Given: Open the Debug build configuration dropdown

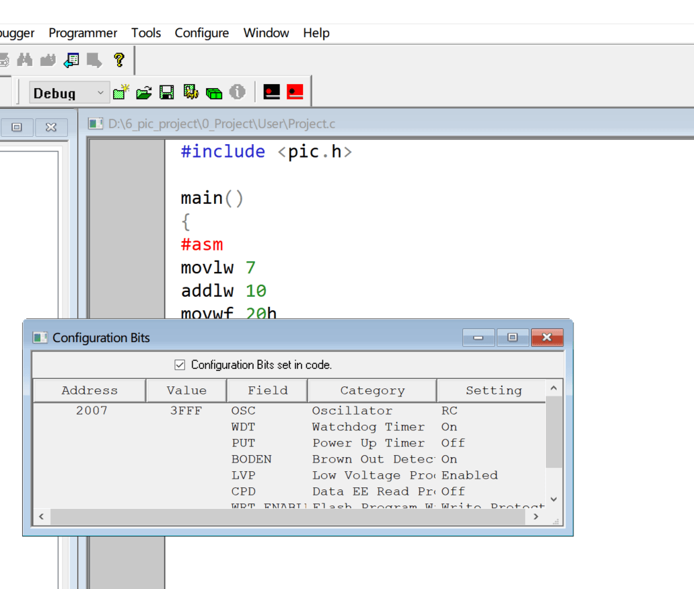Looking at the screenshot, I should (100, 93).
